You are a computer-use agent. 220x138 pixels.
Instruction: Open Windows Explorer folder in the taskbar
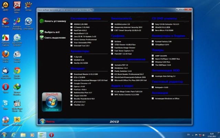23,135
